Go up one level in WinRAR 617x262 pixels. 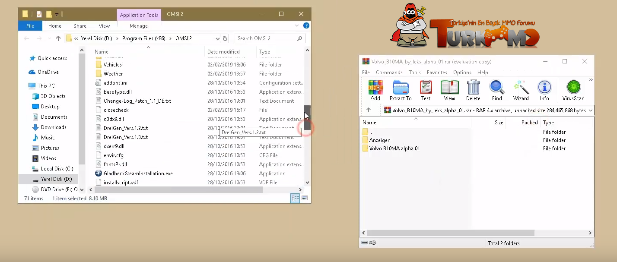369,110
